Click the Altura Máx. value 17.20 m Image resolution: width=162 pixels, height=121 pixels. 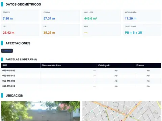131,18
